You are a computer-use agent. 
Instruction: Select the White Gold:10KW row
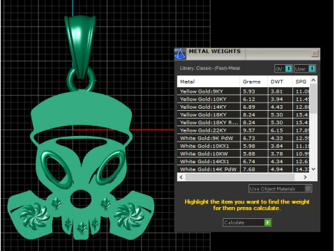tap(244, 153)
